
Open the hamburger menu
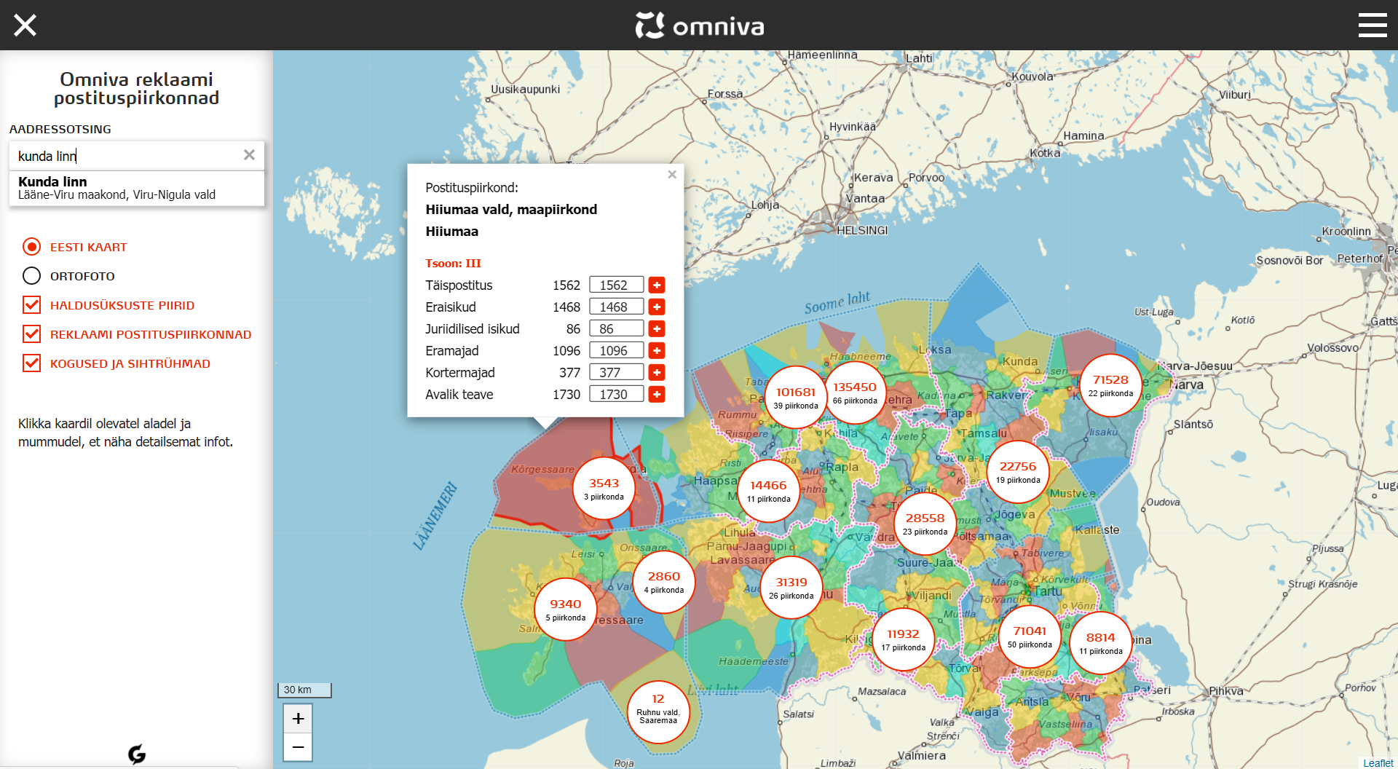[x=1373, y=25]
